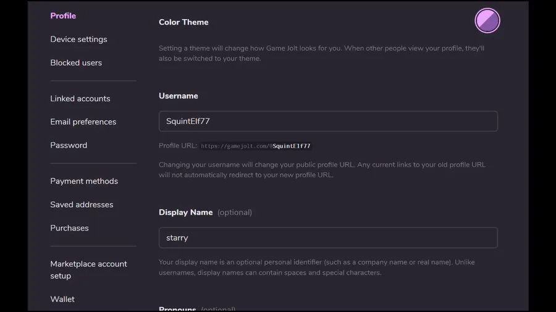The height and width of the screenshot is (312, 556).
Task: Go to the Wallet section
Action: 62,300
